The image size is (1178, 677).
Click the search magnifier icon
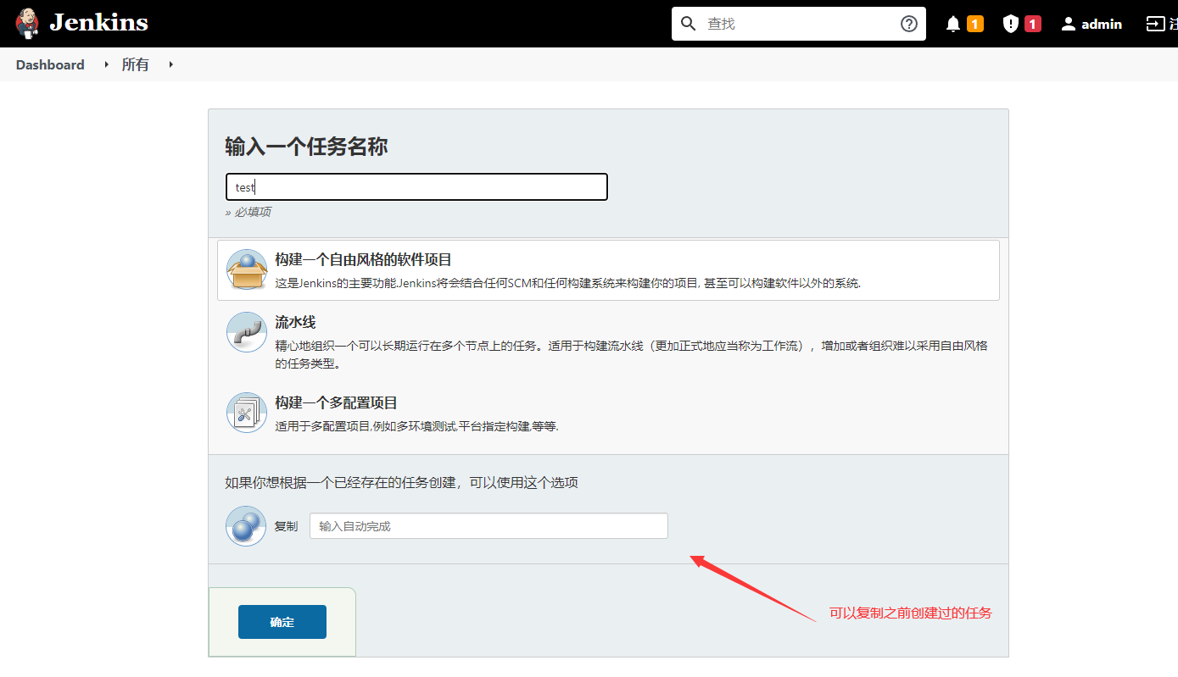point(689,24)
